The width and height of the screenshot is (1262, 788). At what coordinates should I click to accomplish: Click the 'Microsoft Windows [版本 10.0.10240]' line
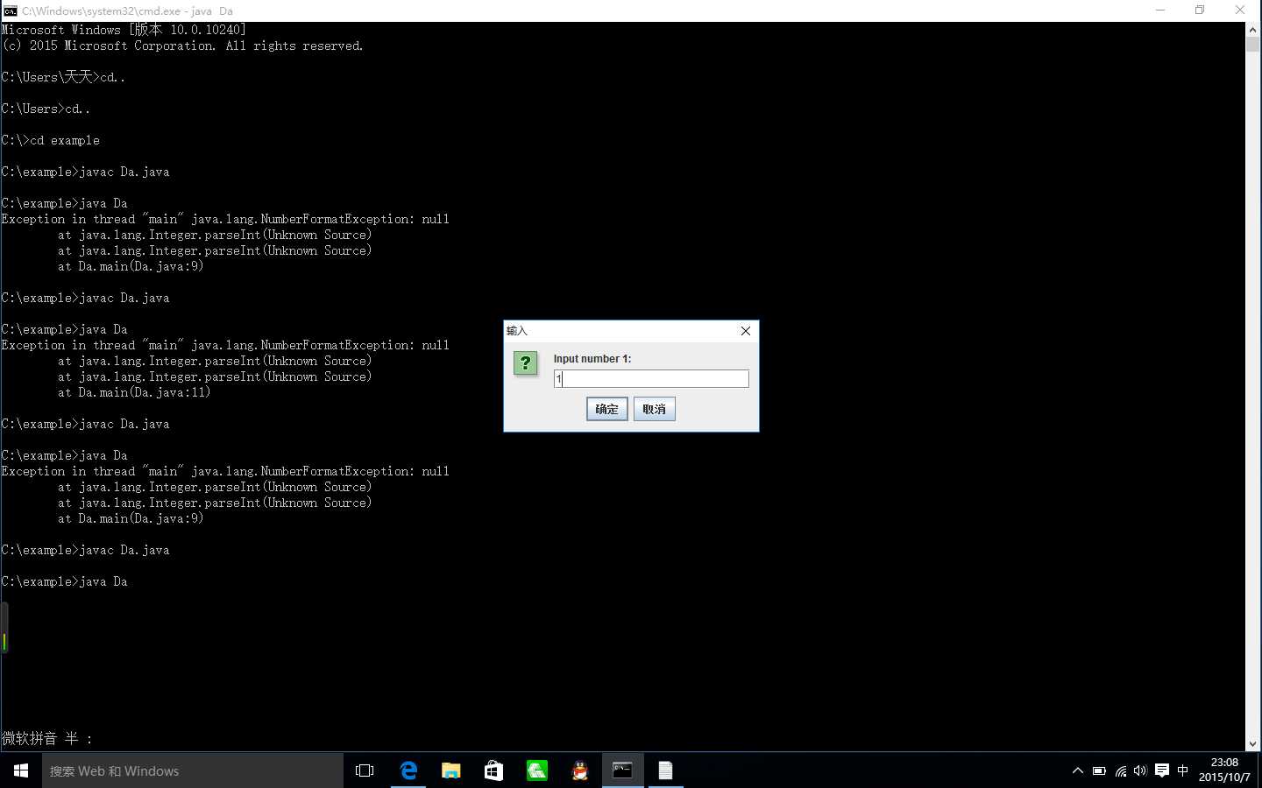(124, 30)
